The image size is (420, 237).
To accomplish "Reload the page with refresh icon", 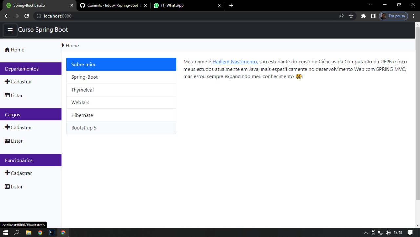I will point(27,16).
